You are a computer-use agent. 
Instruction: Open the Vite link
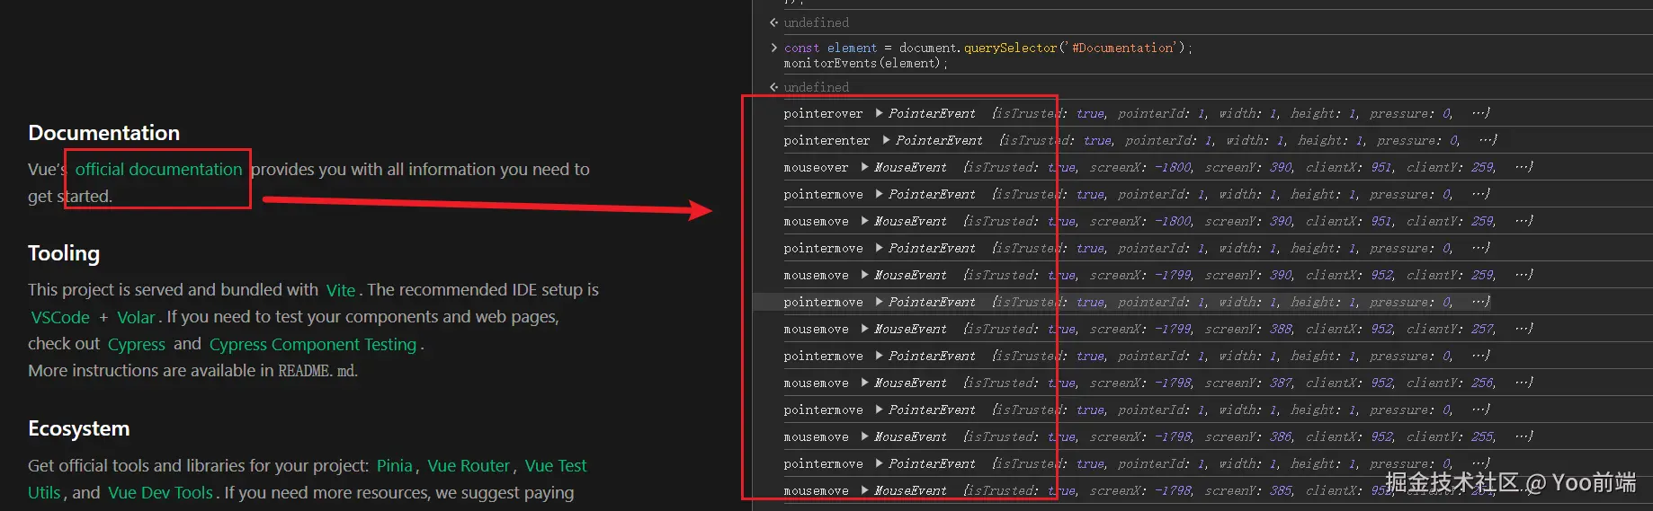pos(341,290)
